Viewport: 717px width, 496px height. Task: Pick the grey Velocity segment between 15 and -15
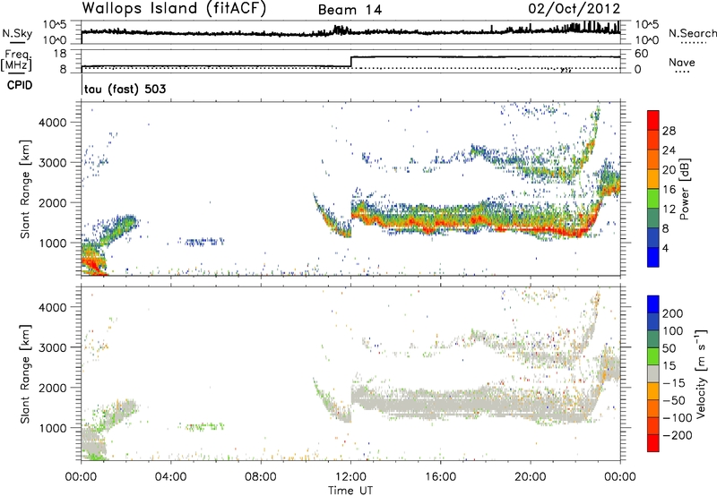tap(653, 373)
